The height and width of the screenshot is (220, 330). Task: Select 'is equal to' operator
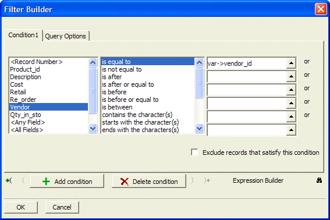point(148,62)
